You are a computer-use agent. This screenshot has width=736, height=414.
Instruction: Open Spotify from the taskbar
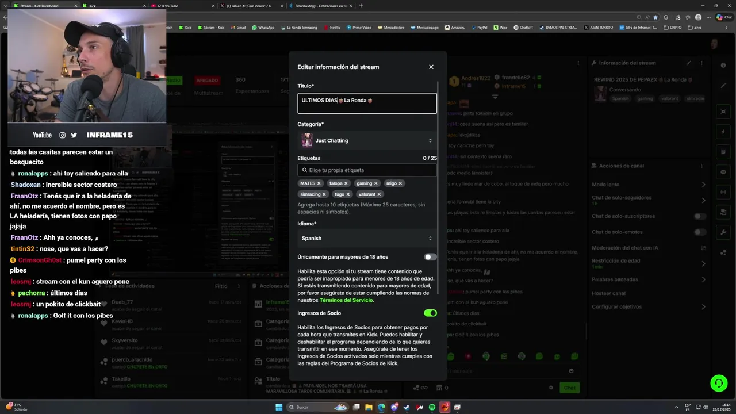(432, 407)
